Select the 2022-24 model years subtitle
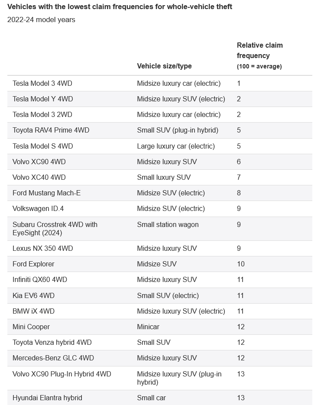Screen dimensions: 324x405 pos(41,20)
